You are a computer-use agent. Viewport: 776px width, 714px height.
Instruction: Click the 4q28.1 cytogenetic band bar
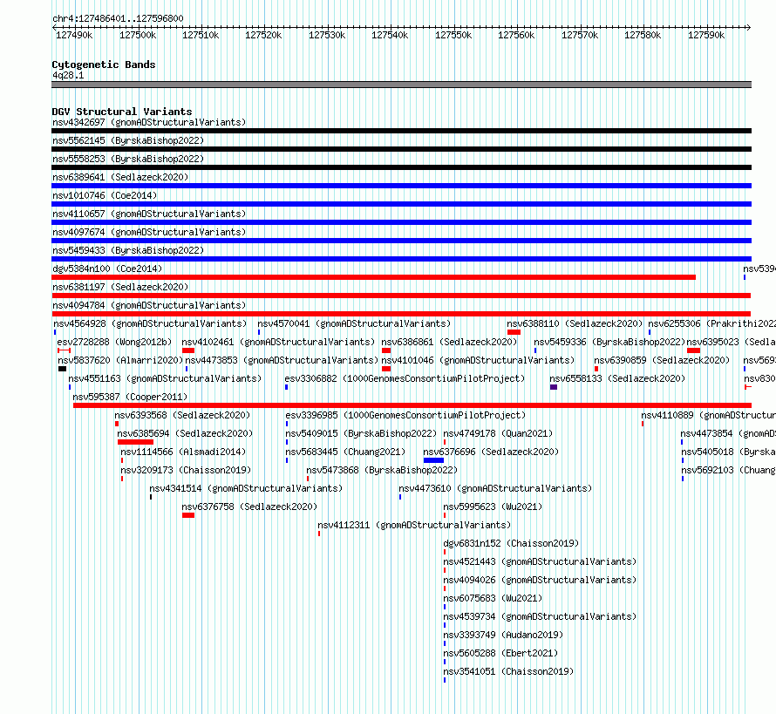[401, 85]
